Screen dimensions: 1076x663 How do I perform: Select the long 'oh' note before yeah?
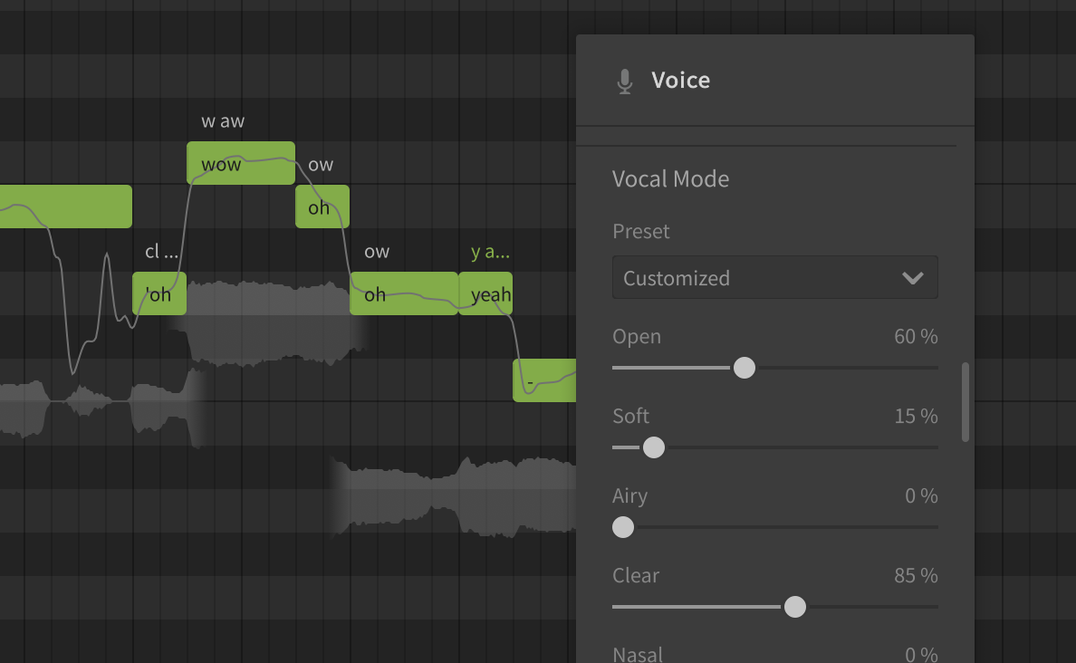(x=404, y=293)
